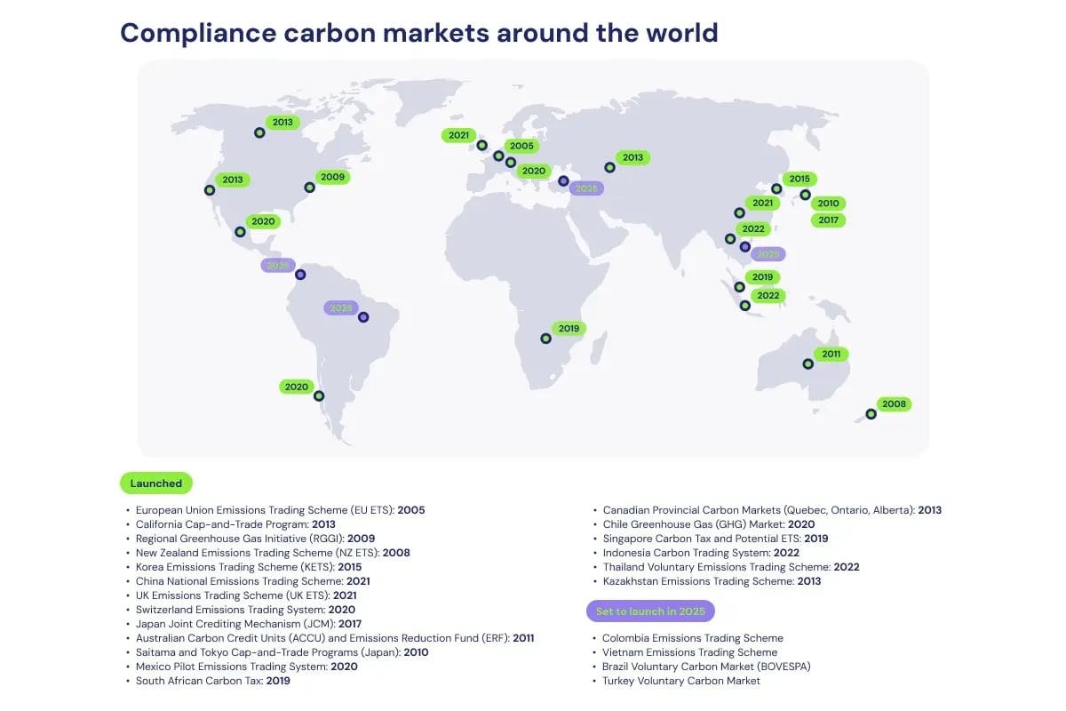Click the California map marker dot
This screenshot has height=711, width=1066.
[210, 190]
